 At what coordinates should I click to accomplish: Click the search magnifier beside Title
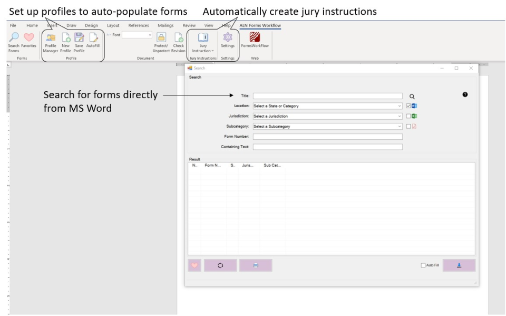pyautogui.click(x=412, y=95)
